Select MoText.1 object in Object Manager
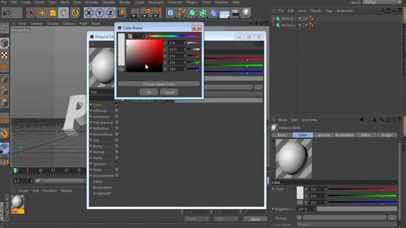 [288, 25]
